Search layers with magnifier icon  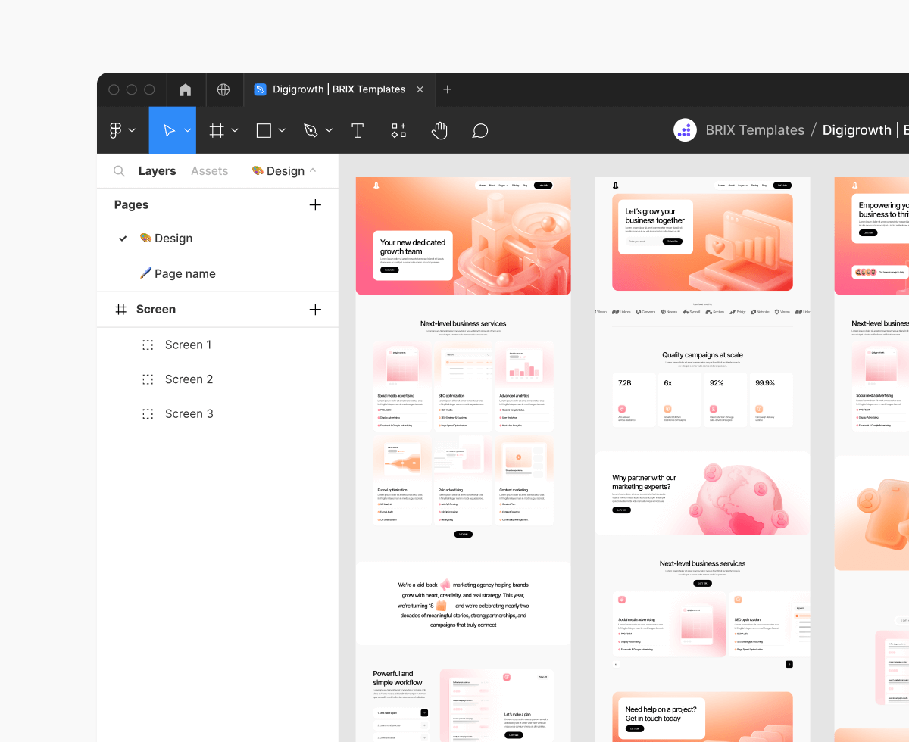click(x=119, y=171)
